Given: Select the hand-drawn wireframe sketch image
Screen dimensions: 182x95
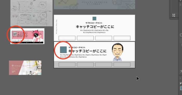Looking at the screenshot, I should pos(31,13).
